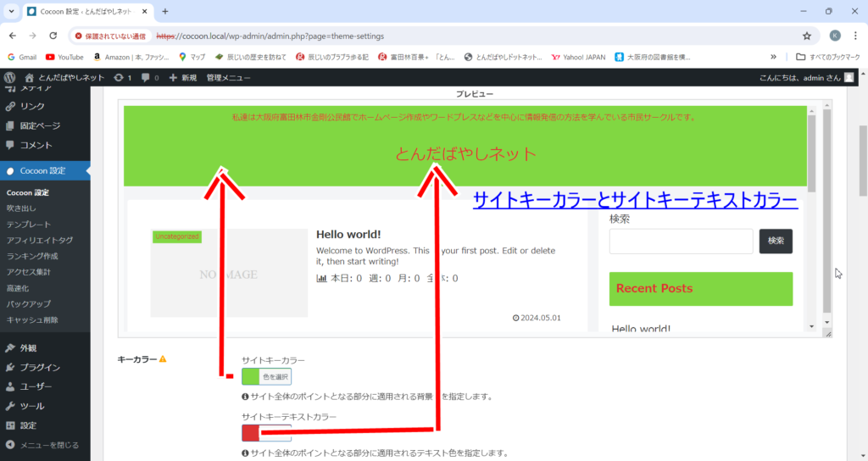Collapse the menu with メニューを閉じる
This screenshot has height=461, width=868.
(x=49, y=445)
